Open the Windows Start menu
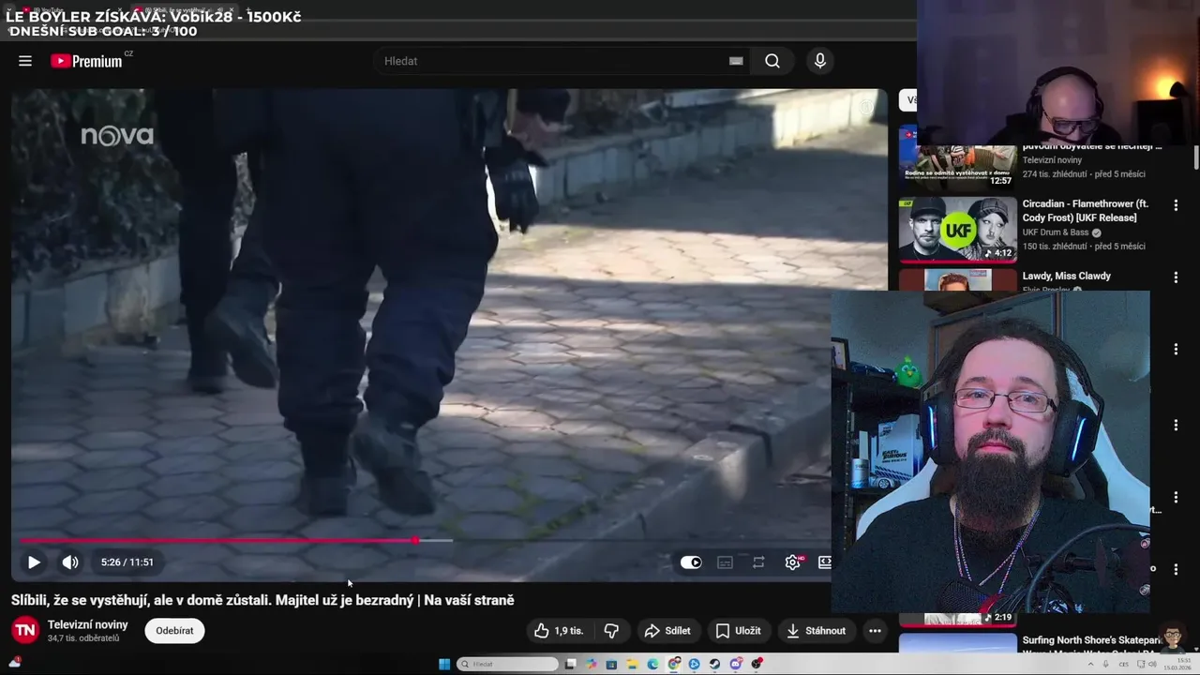The image size is (1200, 675). (444, 664)
